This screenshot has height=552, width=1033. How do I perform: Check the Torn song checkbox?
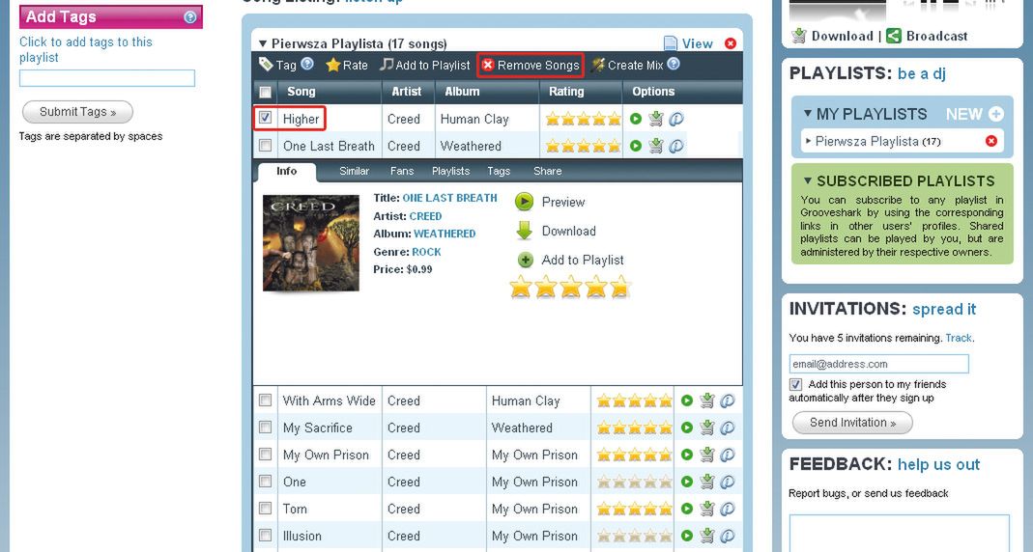[265, 508]
